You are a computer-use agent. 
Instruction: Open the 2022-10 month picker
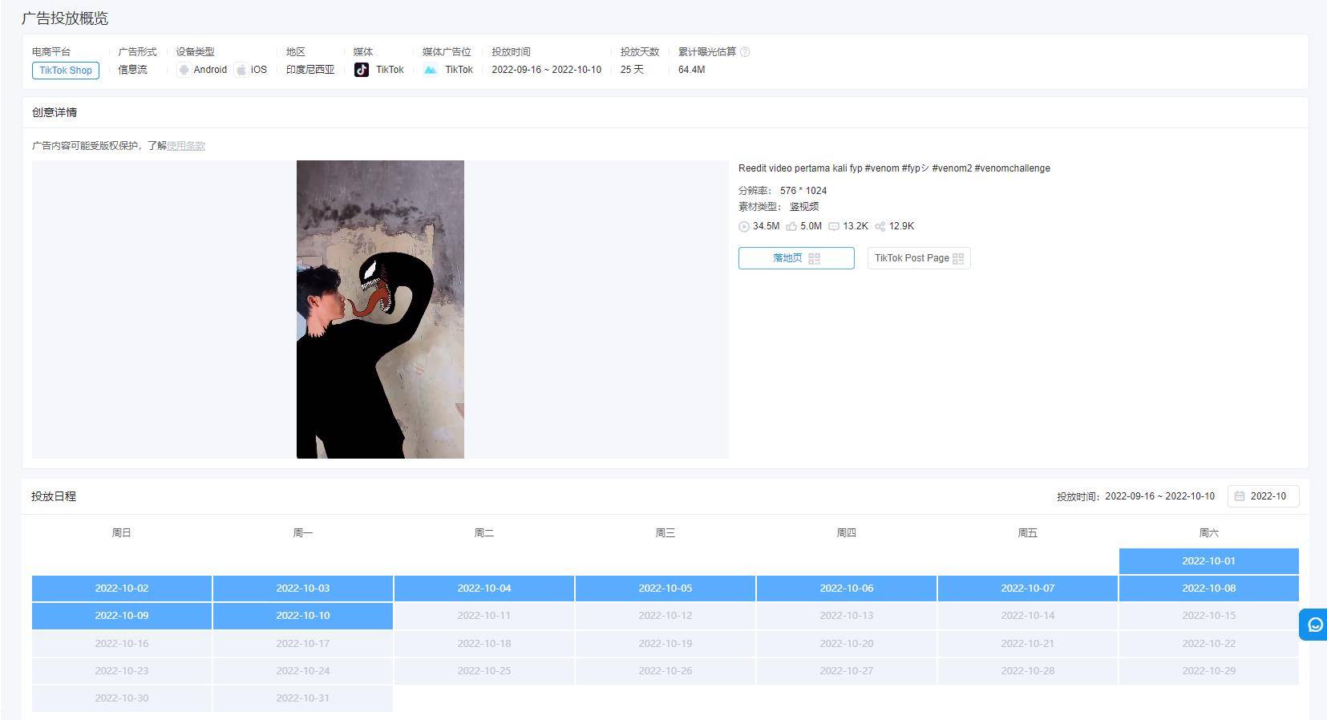click(x=1263, y=496)
